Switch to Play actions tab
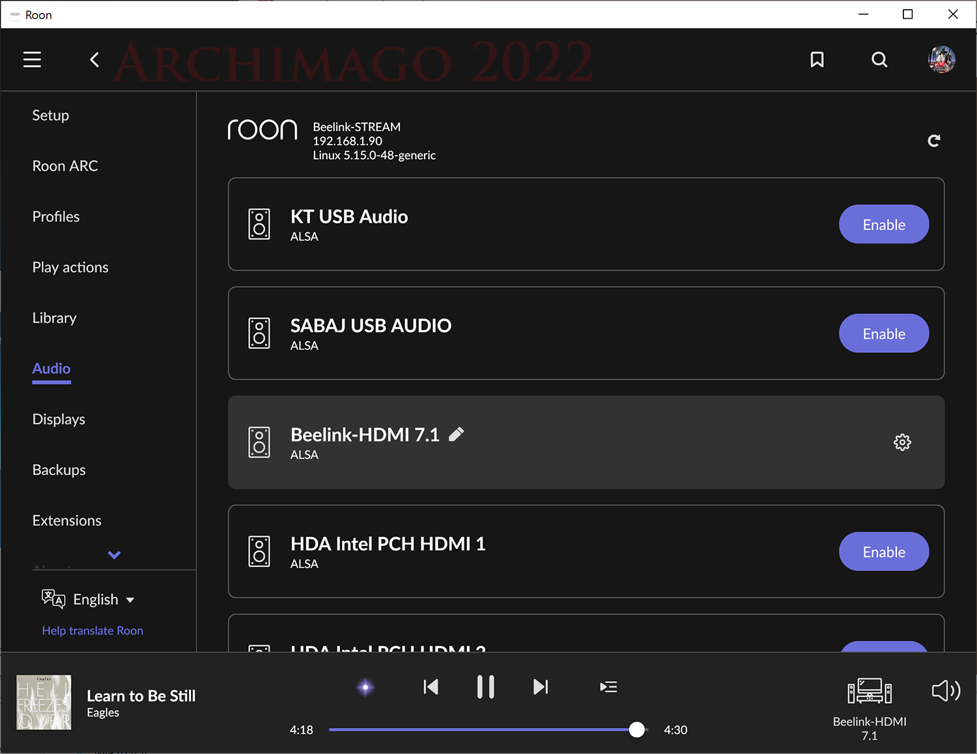 tap(70, 267)
